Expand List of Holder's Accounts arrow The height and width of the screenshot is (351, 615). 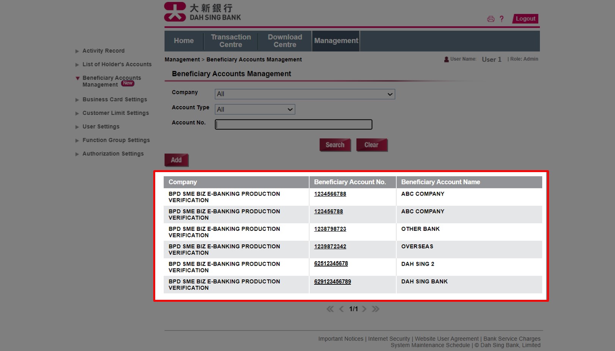pos(77,65)
